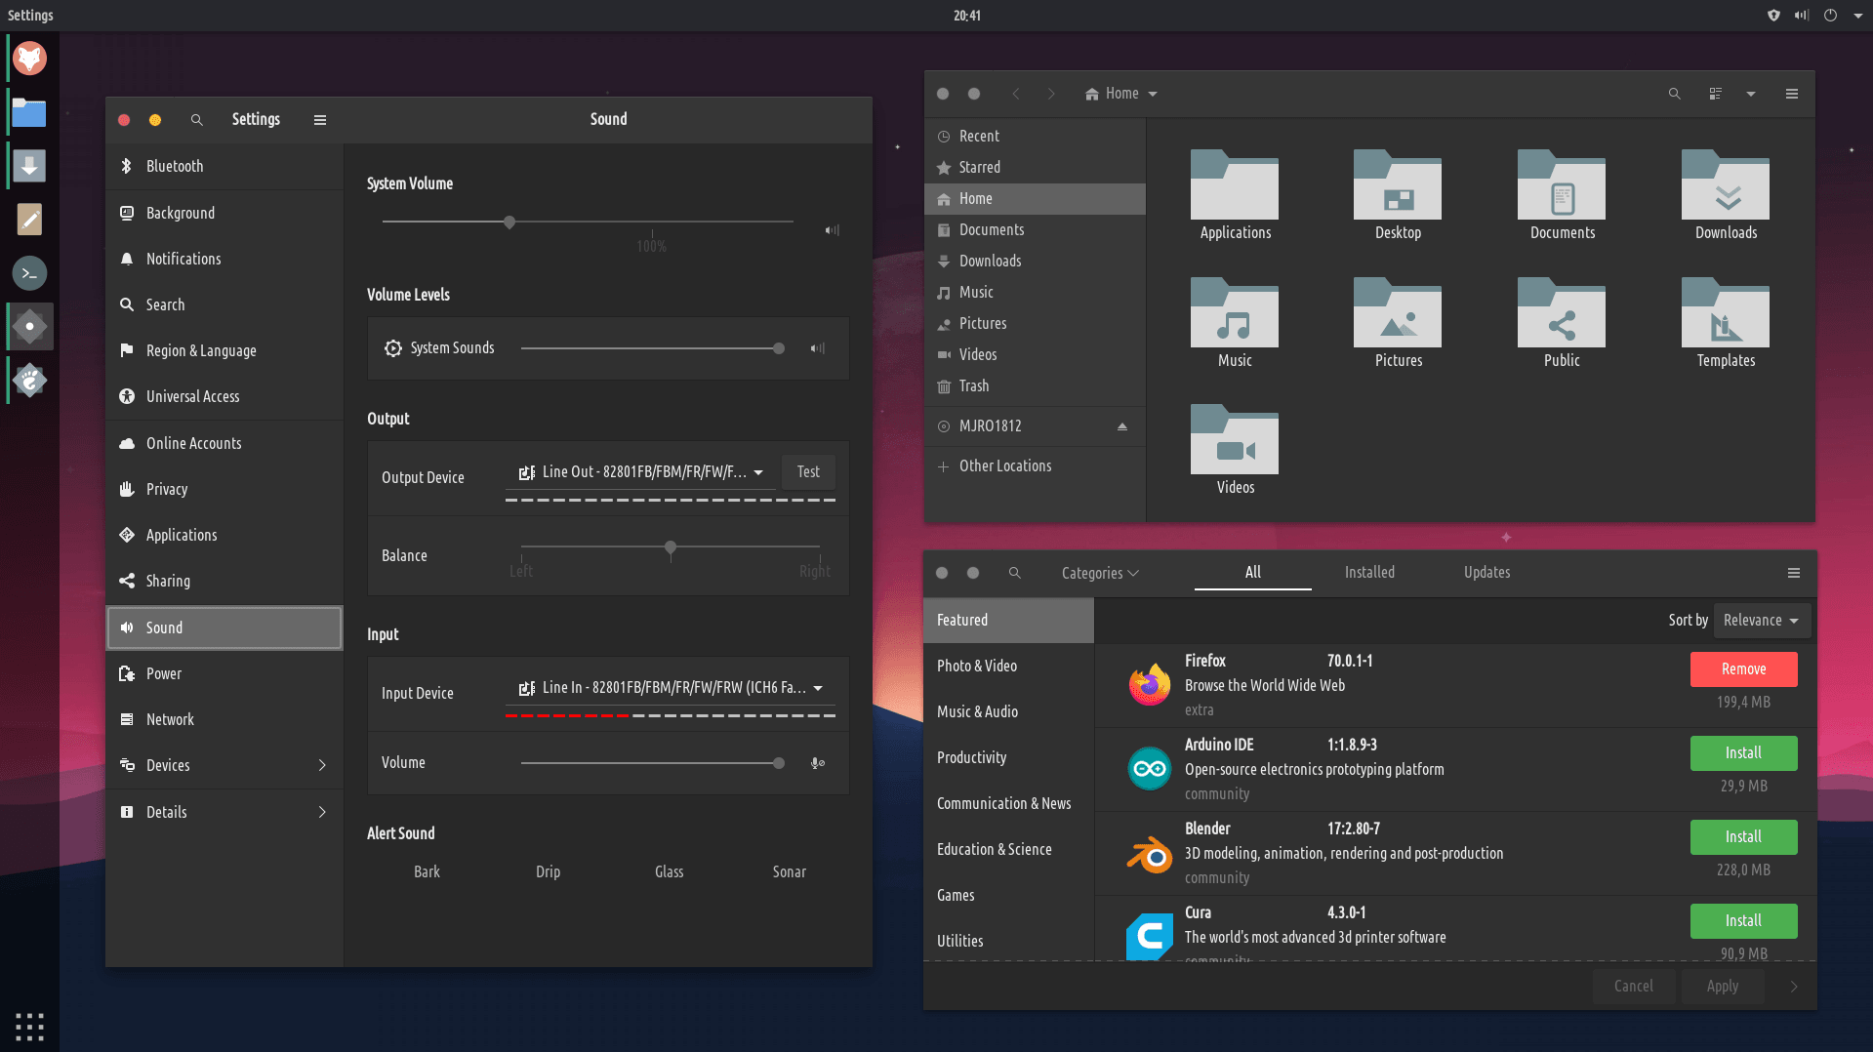1873x1052 pixels.
Task: Click the file manager search icon
Action: (x=1674, y=94)
